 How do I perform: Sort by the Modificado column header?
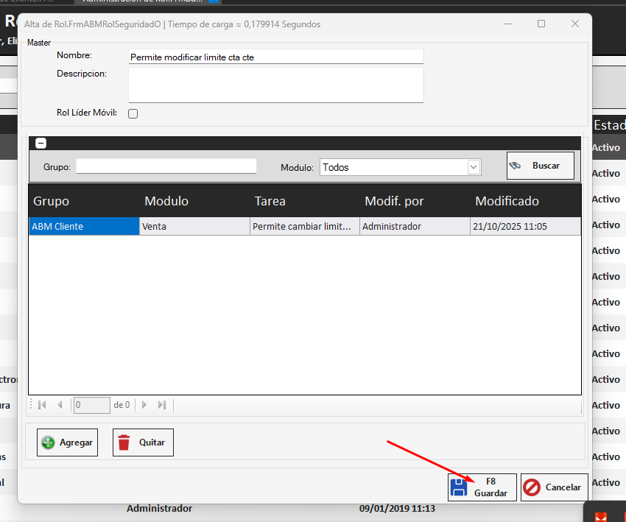pyautogui.click(x=507, y=201)
